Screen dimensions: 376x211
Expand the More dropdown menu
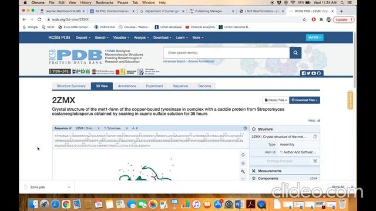click(198, 38)
